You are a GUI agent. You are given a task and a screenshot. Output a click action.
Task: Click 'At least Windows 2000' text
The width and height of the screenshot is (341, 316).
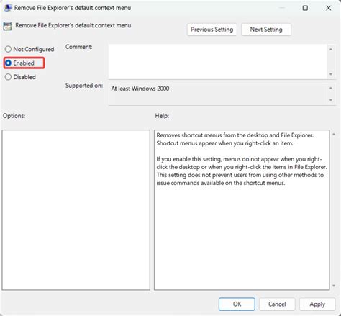click(x=140, y=89)
